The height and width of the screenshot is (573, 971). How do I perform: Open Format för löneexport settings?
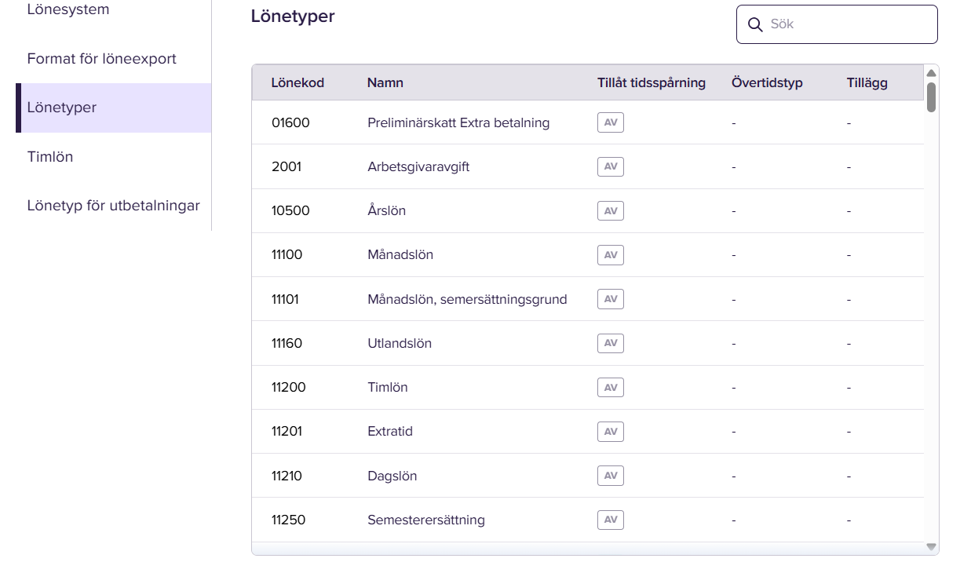[102, 59]
